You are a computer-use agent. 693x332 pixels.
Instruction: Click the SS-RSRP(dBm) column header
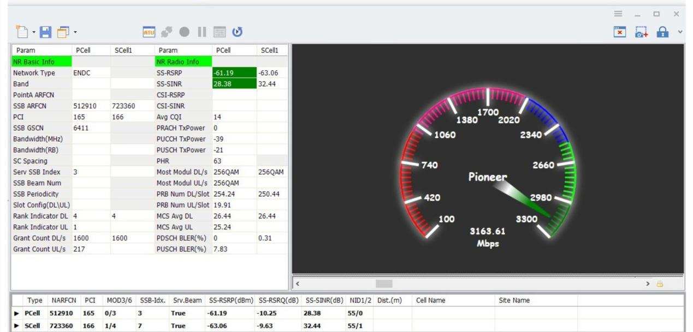[x=230, y=300]
